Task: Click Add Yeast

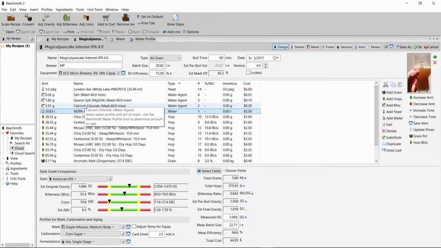Action: (x=392, y=112)
